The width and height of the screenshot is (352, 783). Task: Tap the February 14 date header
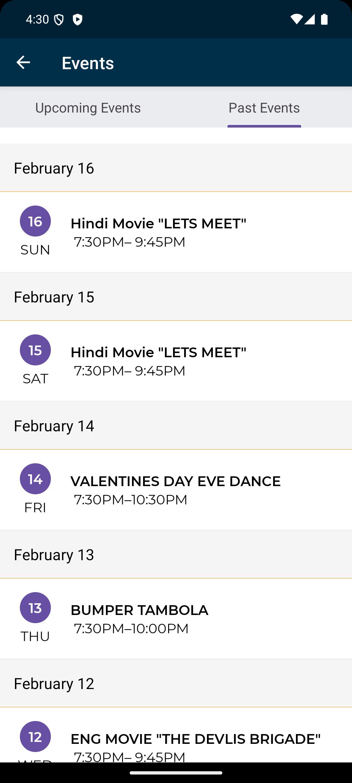click(176, 425)
